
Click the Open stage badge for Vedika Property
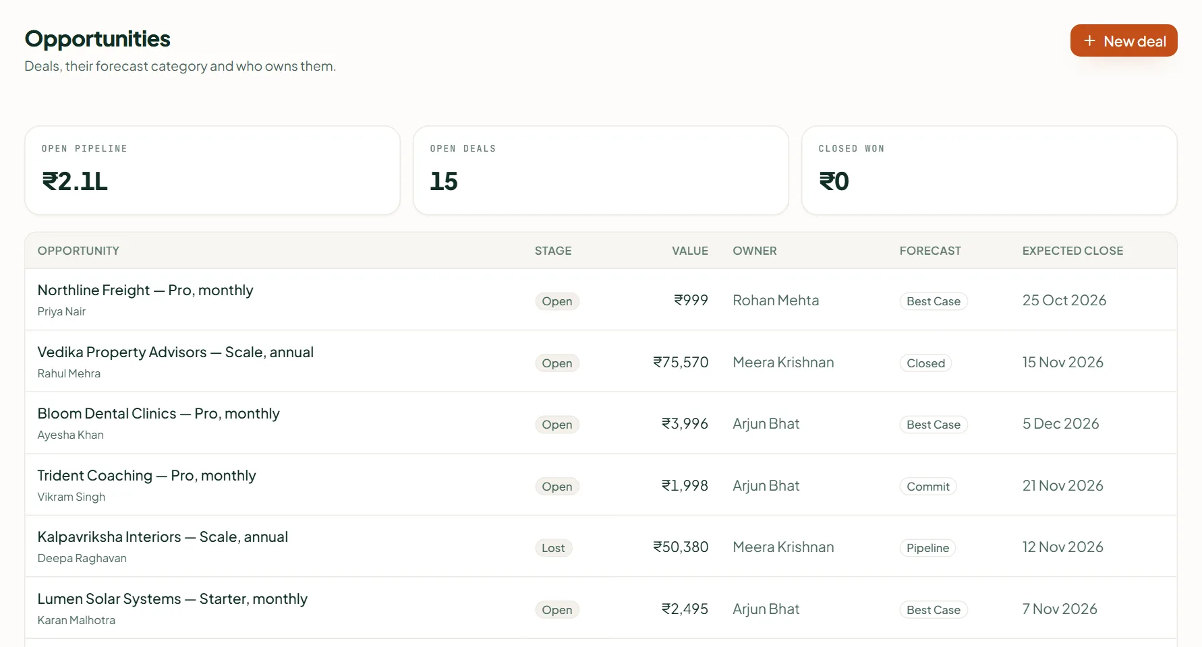coord(557,363)
